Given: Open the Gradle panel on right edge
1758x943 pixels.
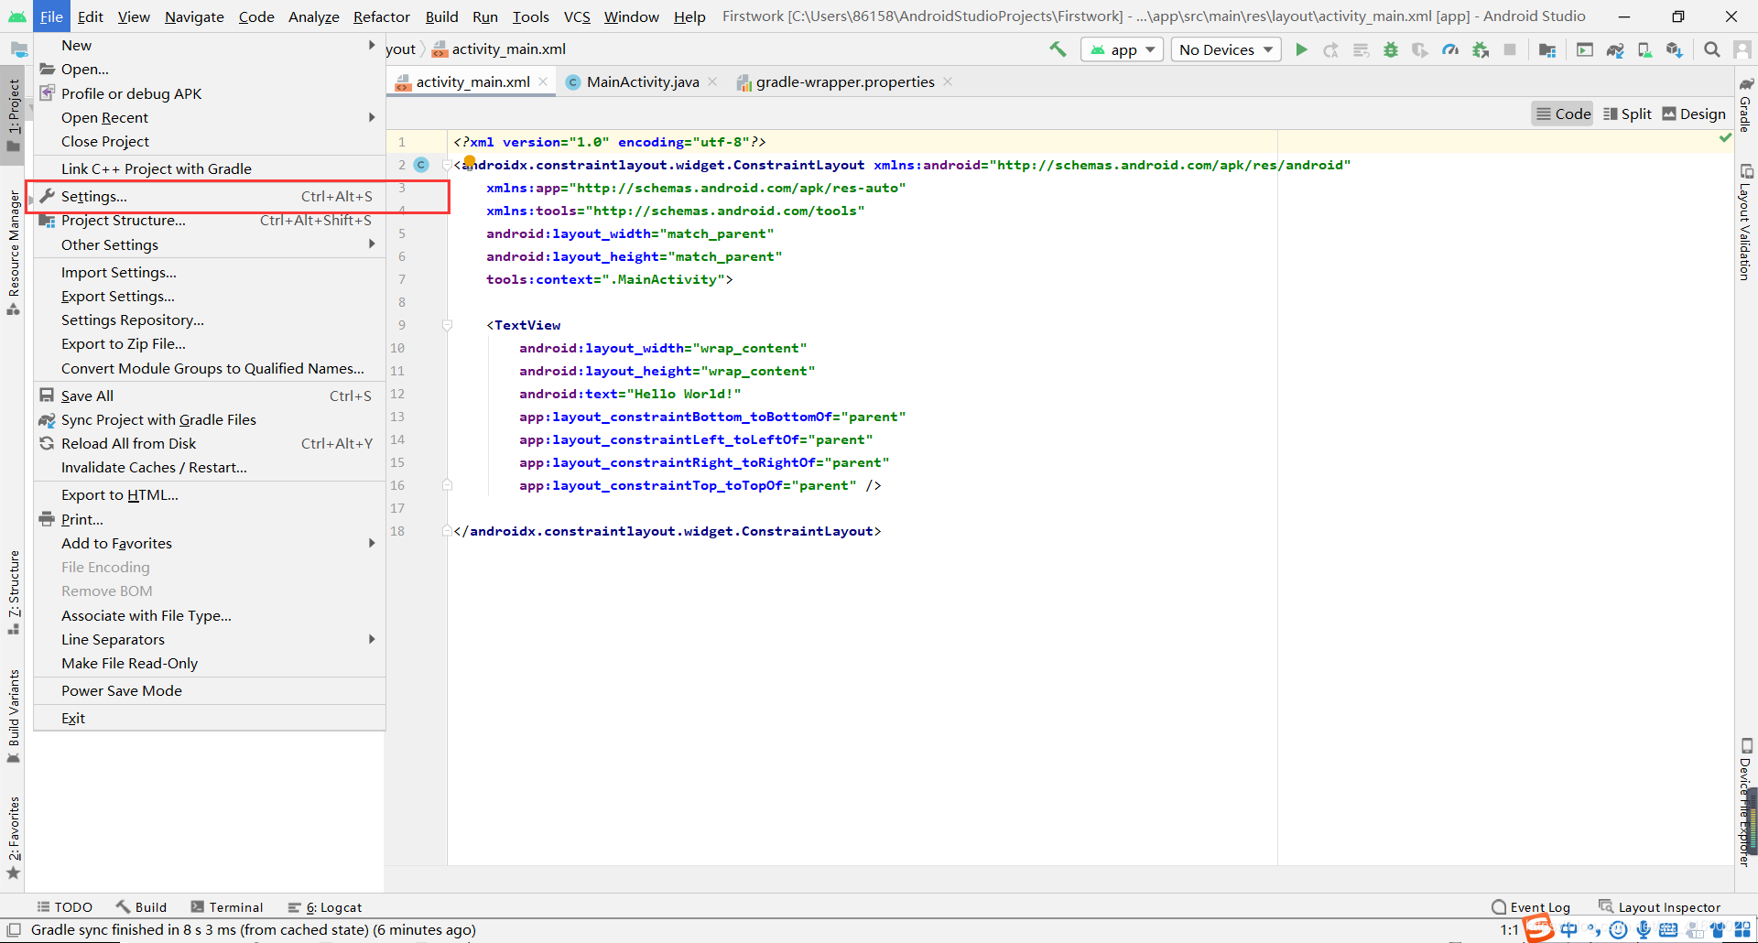Looking at the screenshot, I should 1746,104.
